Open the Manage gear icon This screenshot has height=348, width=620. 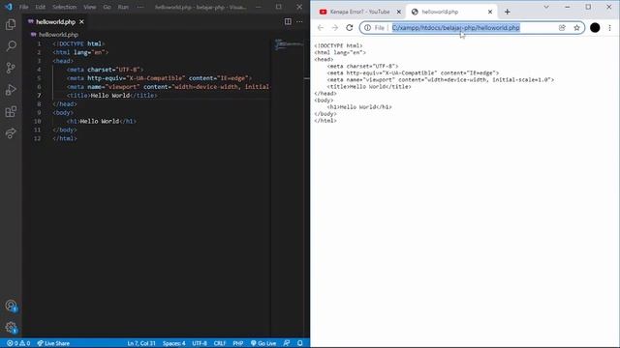click(11, 327)
